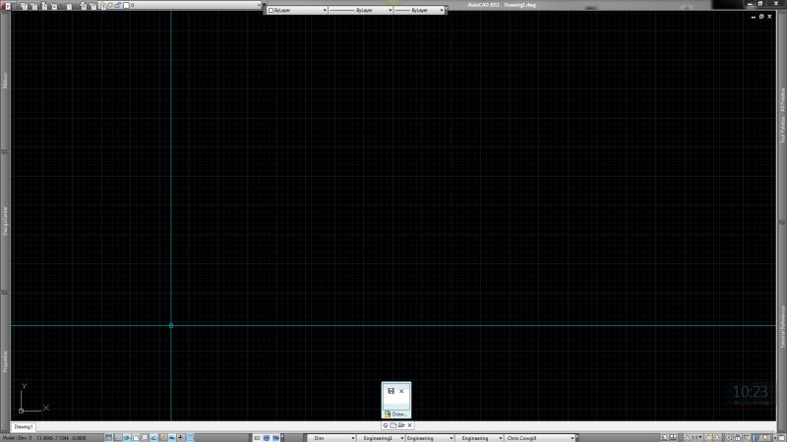Viewport: 787px width, 442px height.
Task: Toggle Lineweight display in status bar
Action: pos(181,438)
